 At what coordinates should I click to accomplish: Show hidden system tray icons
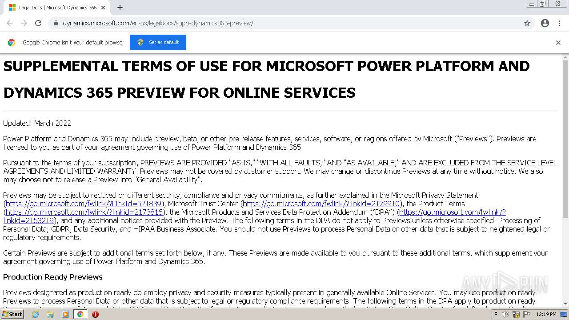(496, 314)
